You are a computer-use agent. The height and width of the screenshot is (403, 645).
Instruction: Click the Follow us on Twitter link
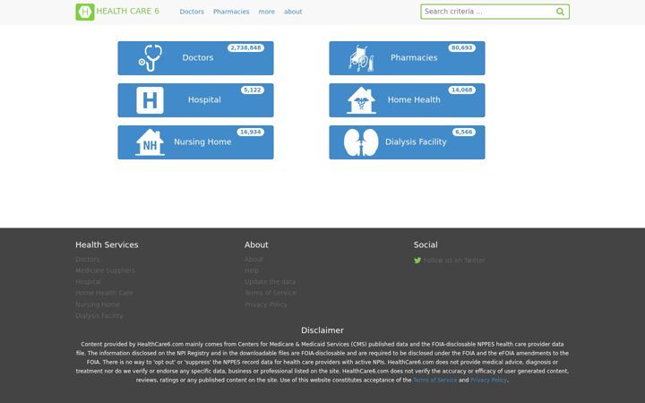[x=453, y=261]
